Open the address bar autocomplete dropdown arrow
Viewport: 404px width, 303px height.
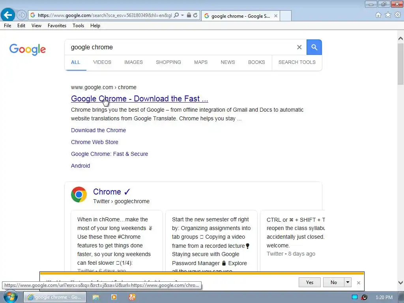tap(182, 15)
